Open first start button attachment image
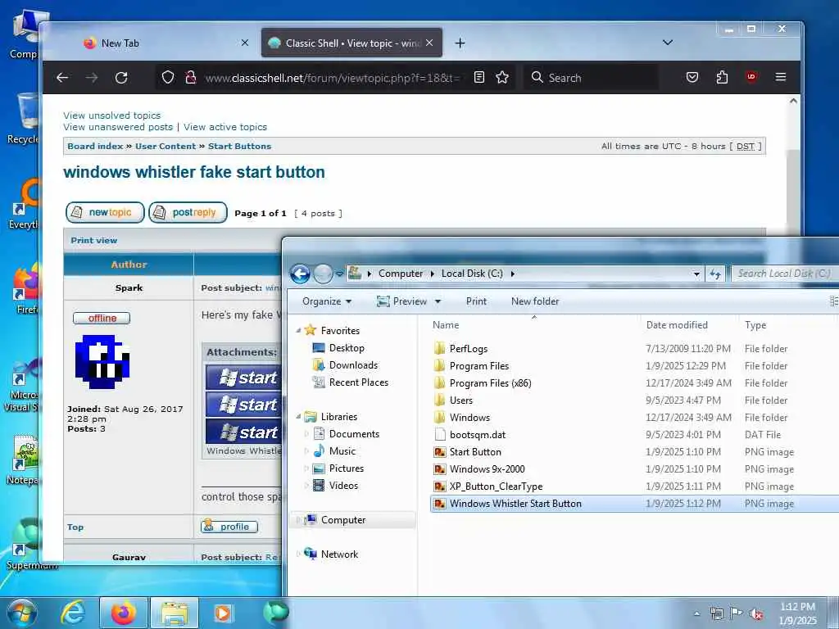The image size is (839, 629). point(244,378)
